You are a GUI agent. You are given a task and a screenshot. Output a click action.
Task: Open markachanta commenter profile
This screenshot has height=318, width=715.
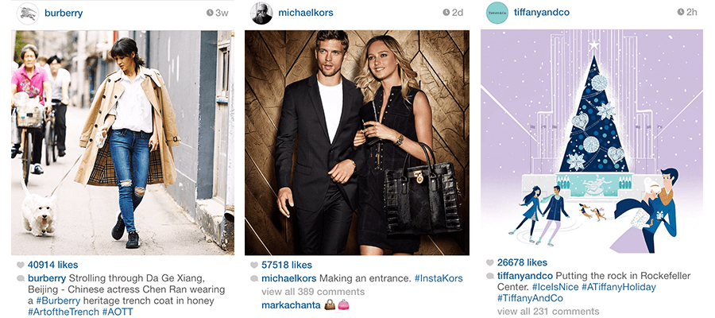pyautogui.click(x=291, y=305)
